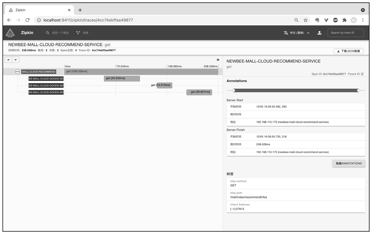
Task: Click the Vue devtools extension icon
Action: [326, 20]
